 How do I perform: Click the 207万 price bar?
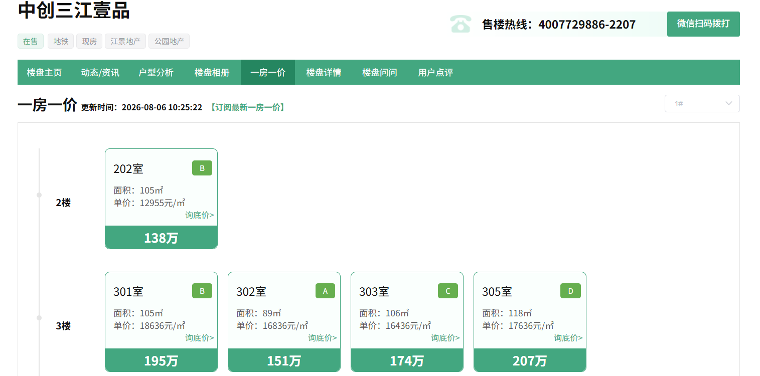point(530,360)
